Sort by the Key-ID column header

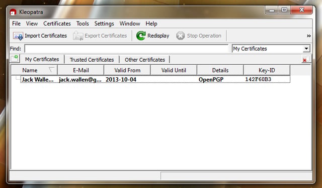coord(267,70)
